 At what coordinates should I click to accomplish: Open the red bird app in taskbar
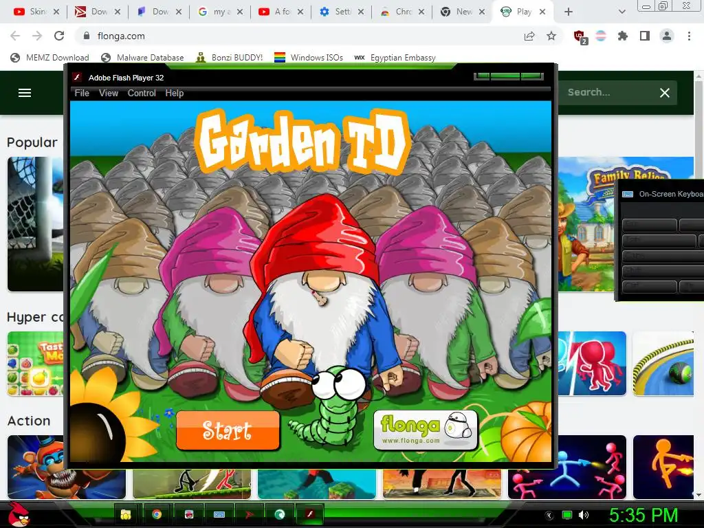click(x=188, y=514)
